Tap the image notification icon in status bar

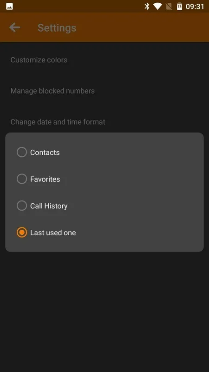(9, 7)
